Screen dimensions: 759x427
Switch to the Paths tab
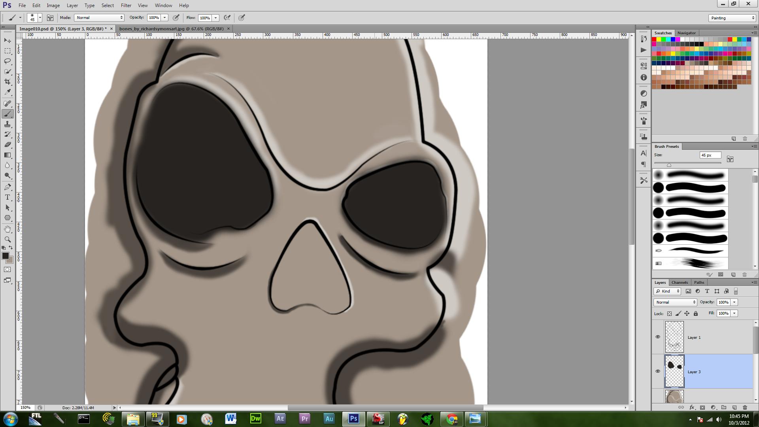pyautogui.click(x=699, y=282)
